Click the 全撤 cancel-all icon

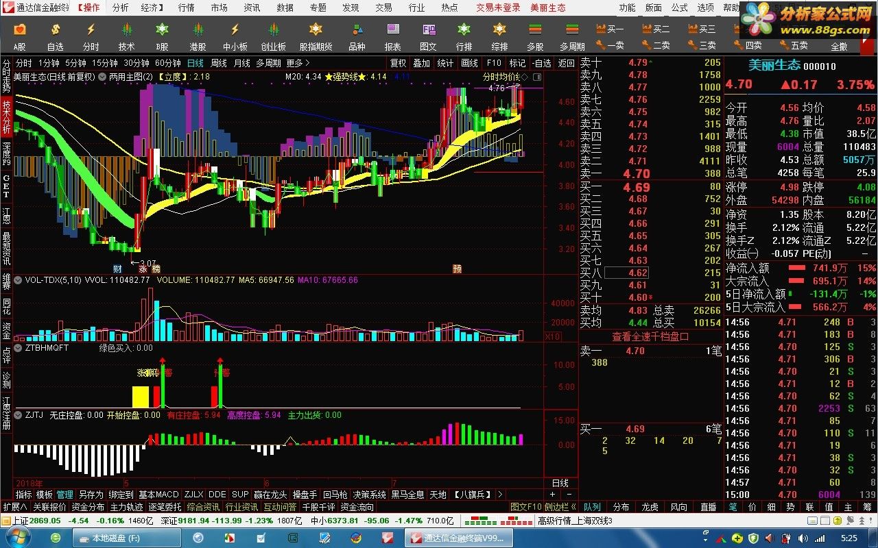[839, 47]
